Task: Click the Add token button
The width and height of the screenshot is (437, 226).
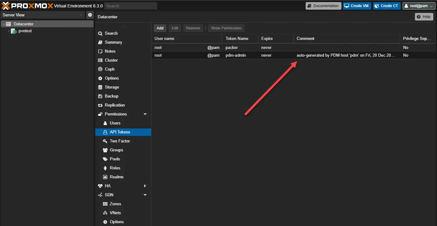Action: point(160,28)
